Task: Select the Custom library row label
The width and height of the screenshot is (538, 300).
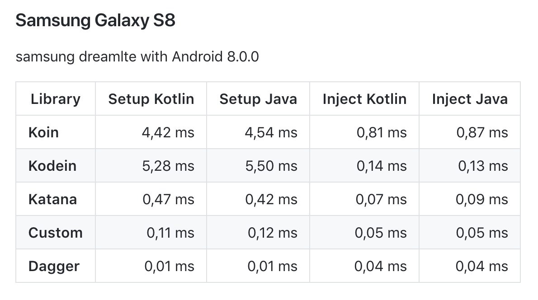Action: (55, 233)
